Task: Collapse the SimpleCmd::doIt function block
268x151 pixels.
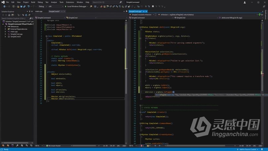Action: tap(140, 27)
